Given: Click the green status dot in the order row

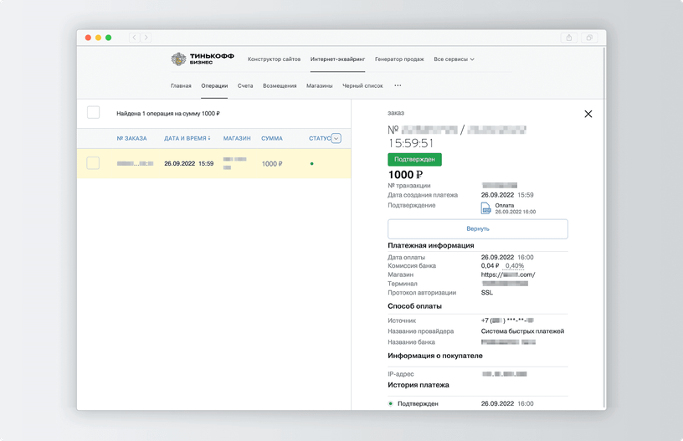Looking at the screenshot, I should pyautogui.click(x=312, y=164).
